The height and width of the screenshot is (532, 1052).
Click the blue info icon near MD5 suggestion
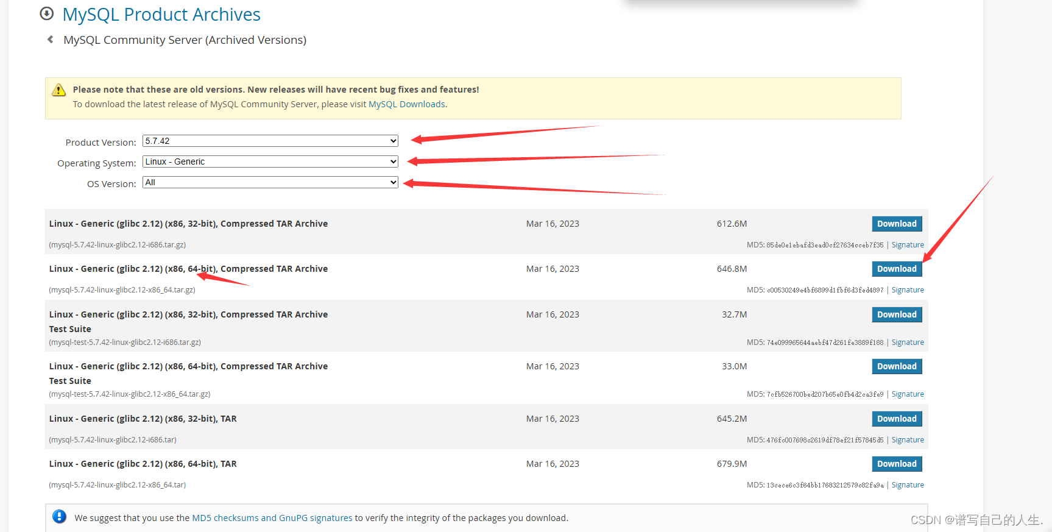59,517
